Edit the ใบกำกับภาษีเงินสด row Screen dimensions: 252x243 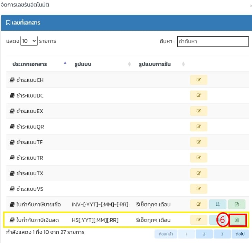click(x=198, y=220)
